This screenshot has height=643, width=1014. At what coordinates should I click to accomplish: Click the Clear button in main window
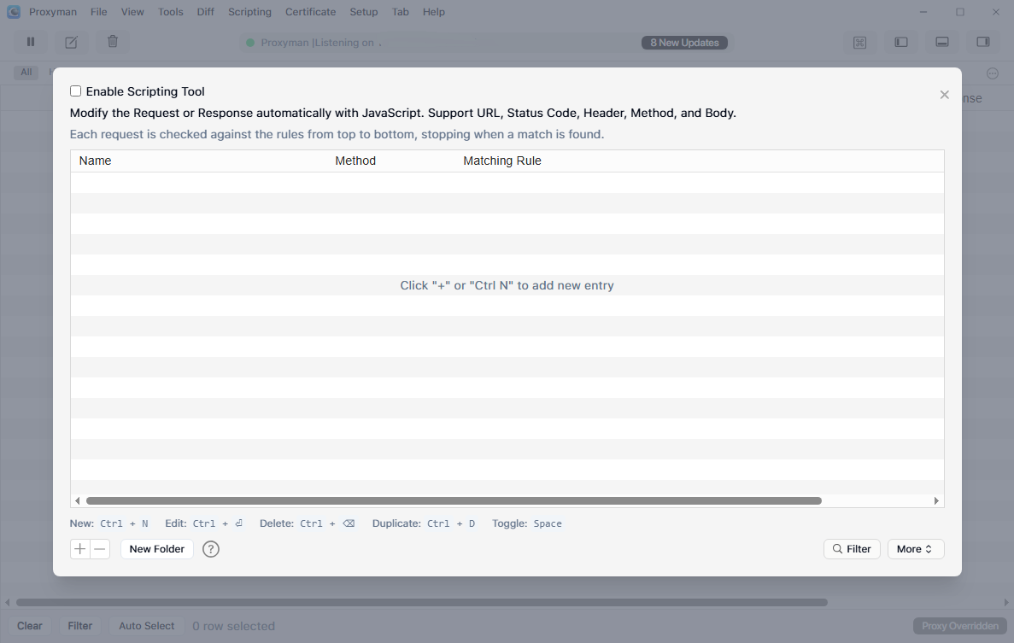coord(30,626)
